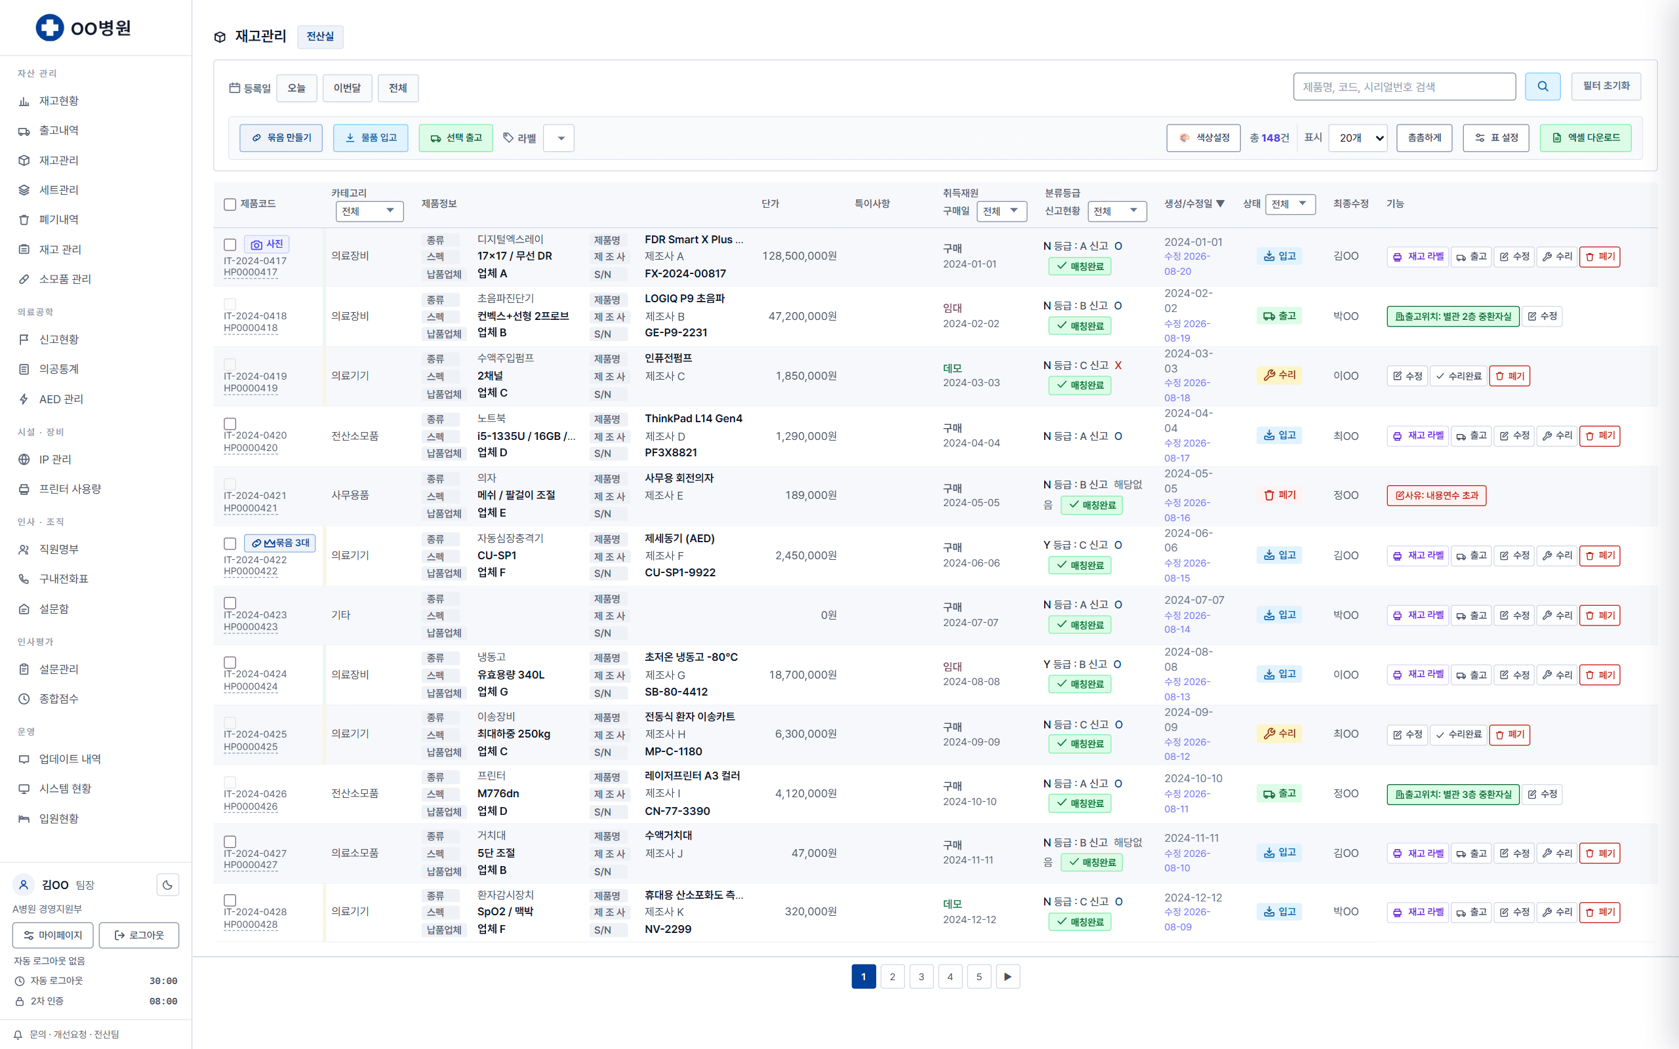This screenshot has height=1049, width=1679.
Task: Click 수리완료 check button for IT-2024-0419
Action: pos(1459,376)
